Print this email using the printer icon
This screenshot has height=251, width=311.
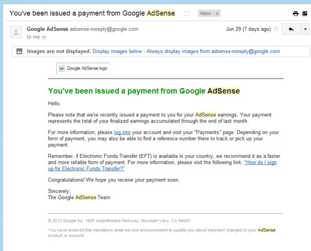click(295, 13)
